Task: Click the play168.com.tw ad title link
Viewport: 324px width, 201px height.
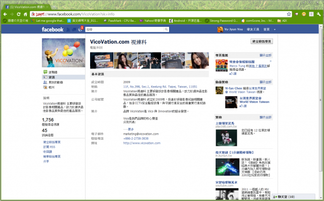Action: coord(225,123)
